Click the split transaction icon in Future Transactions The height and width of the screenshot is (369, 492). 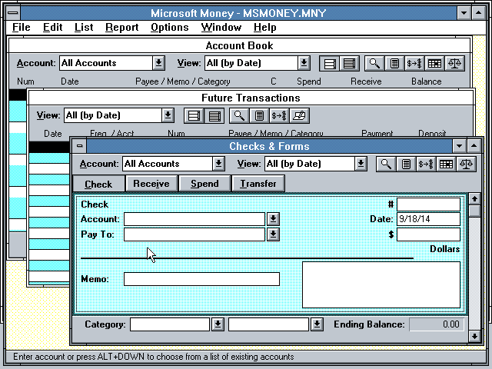280,115
